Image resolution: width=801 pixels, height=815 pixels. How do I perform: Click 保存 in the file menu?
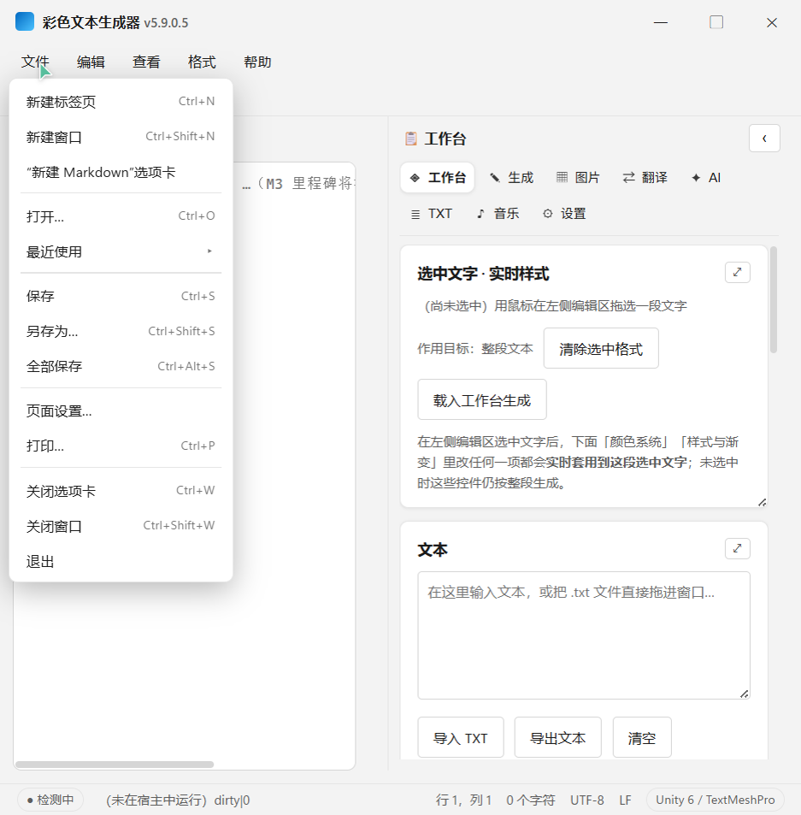pos(121,296)
